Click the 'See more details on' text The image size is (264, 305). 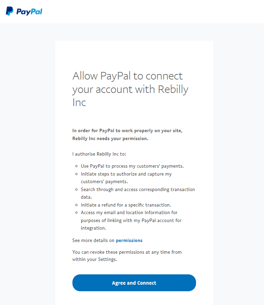click(x=93, y=240)
